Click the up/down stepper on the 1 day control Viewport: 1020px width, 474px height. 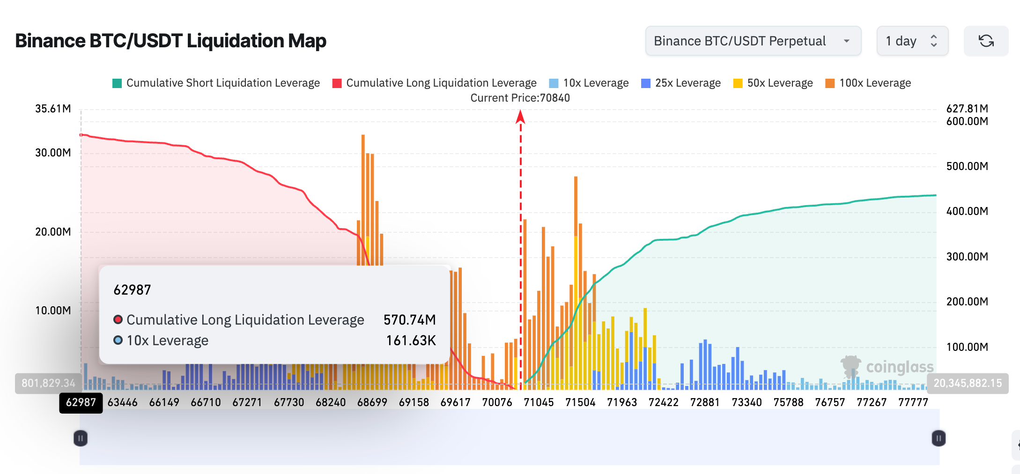[933, 41]
